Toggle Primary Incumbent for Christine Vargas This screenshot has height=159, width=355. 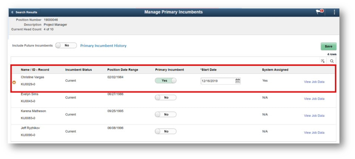click(165, 80)
